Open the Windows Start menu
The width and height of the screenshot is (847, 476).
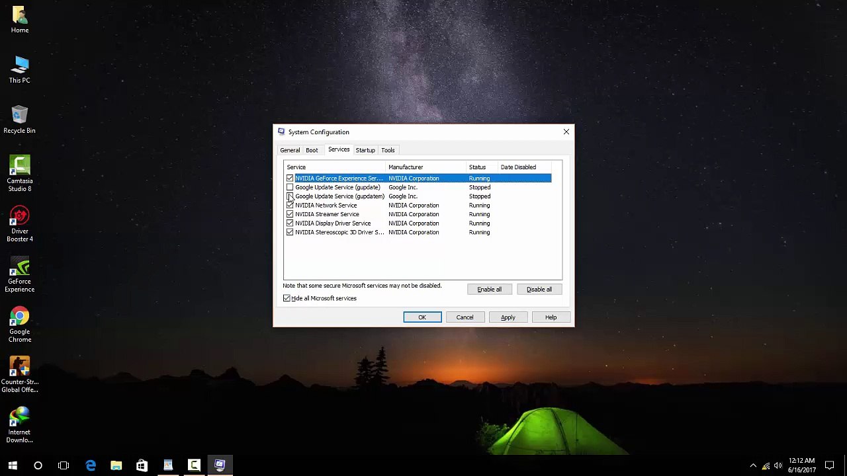(x=13, y=465)
